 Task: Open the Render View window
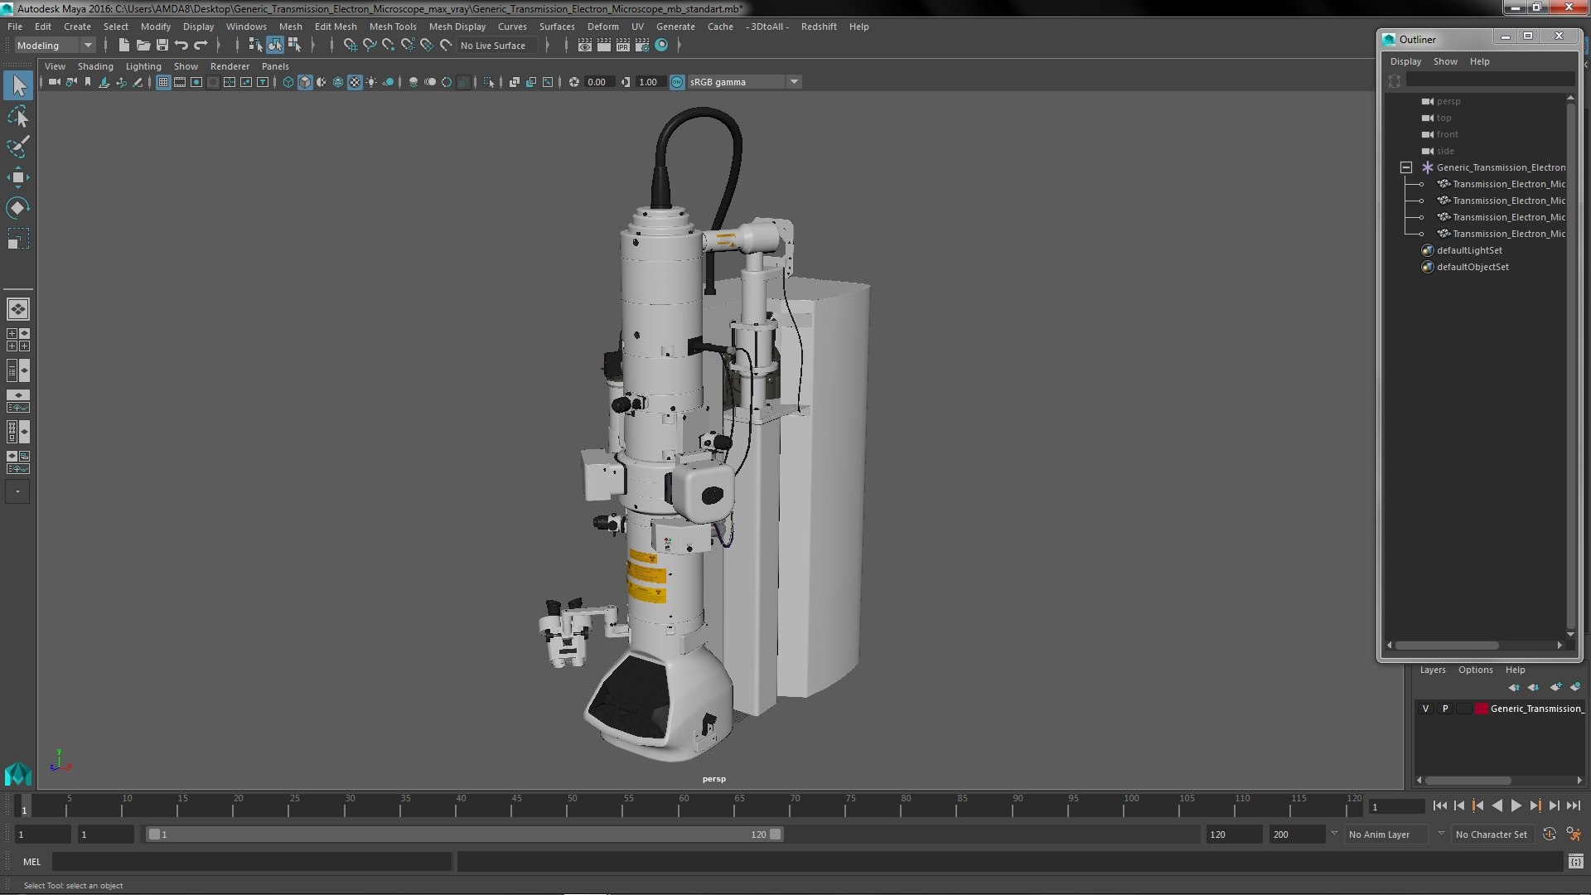585,46
